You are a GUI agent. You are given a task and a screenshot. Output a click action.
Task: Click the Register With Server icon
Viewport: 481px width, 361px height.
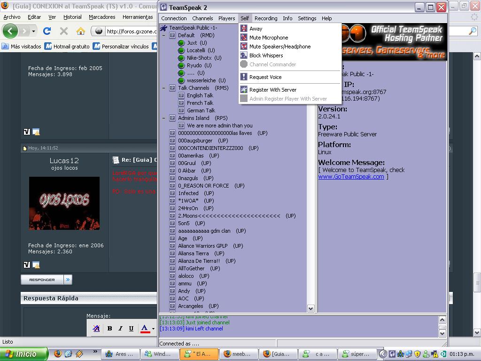click(244, 90)
